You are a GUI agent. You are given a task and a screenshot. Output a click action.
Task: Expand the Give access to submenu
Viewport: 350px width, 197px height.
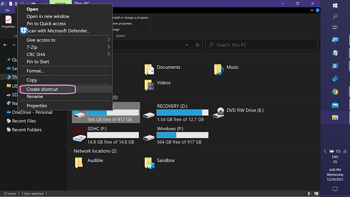pos(65,40)
